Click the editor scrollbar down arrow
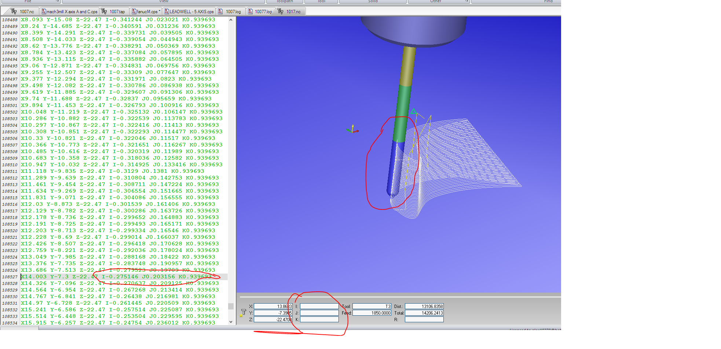The width and height of the screenshot is (721, 349). coord(231,322)
